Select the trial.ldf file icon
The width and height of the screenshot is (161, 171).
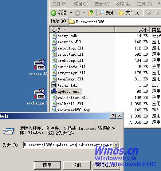[x=54, y=85]
